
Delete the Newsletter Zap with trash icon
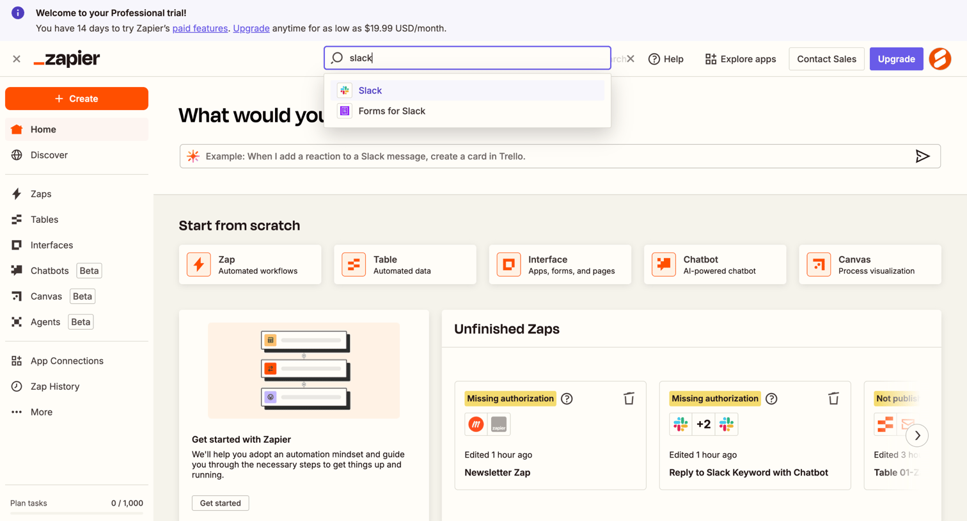[629, 399]
